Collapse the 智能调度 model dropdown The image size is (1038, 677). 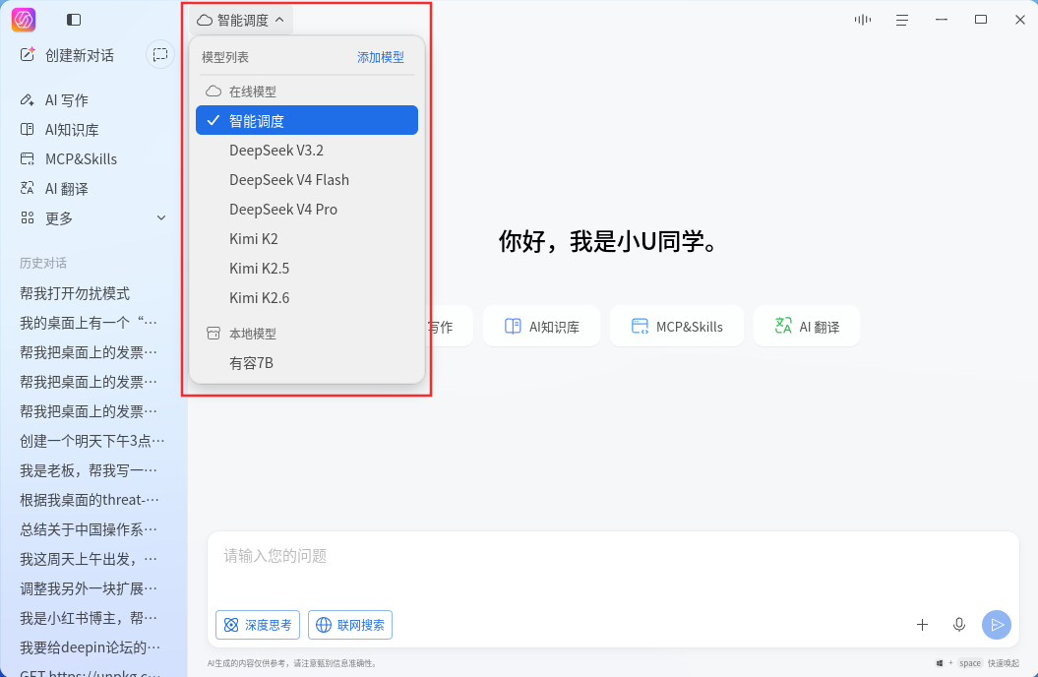point(241,20)
